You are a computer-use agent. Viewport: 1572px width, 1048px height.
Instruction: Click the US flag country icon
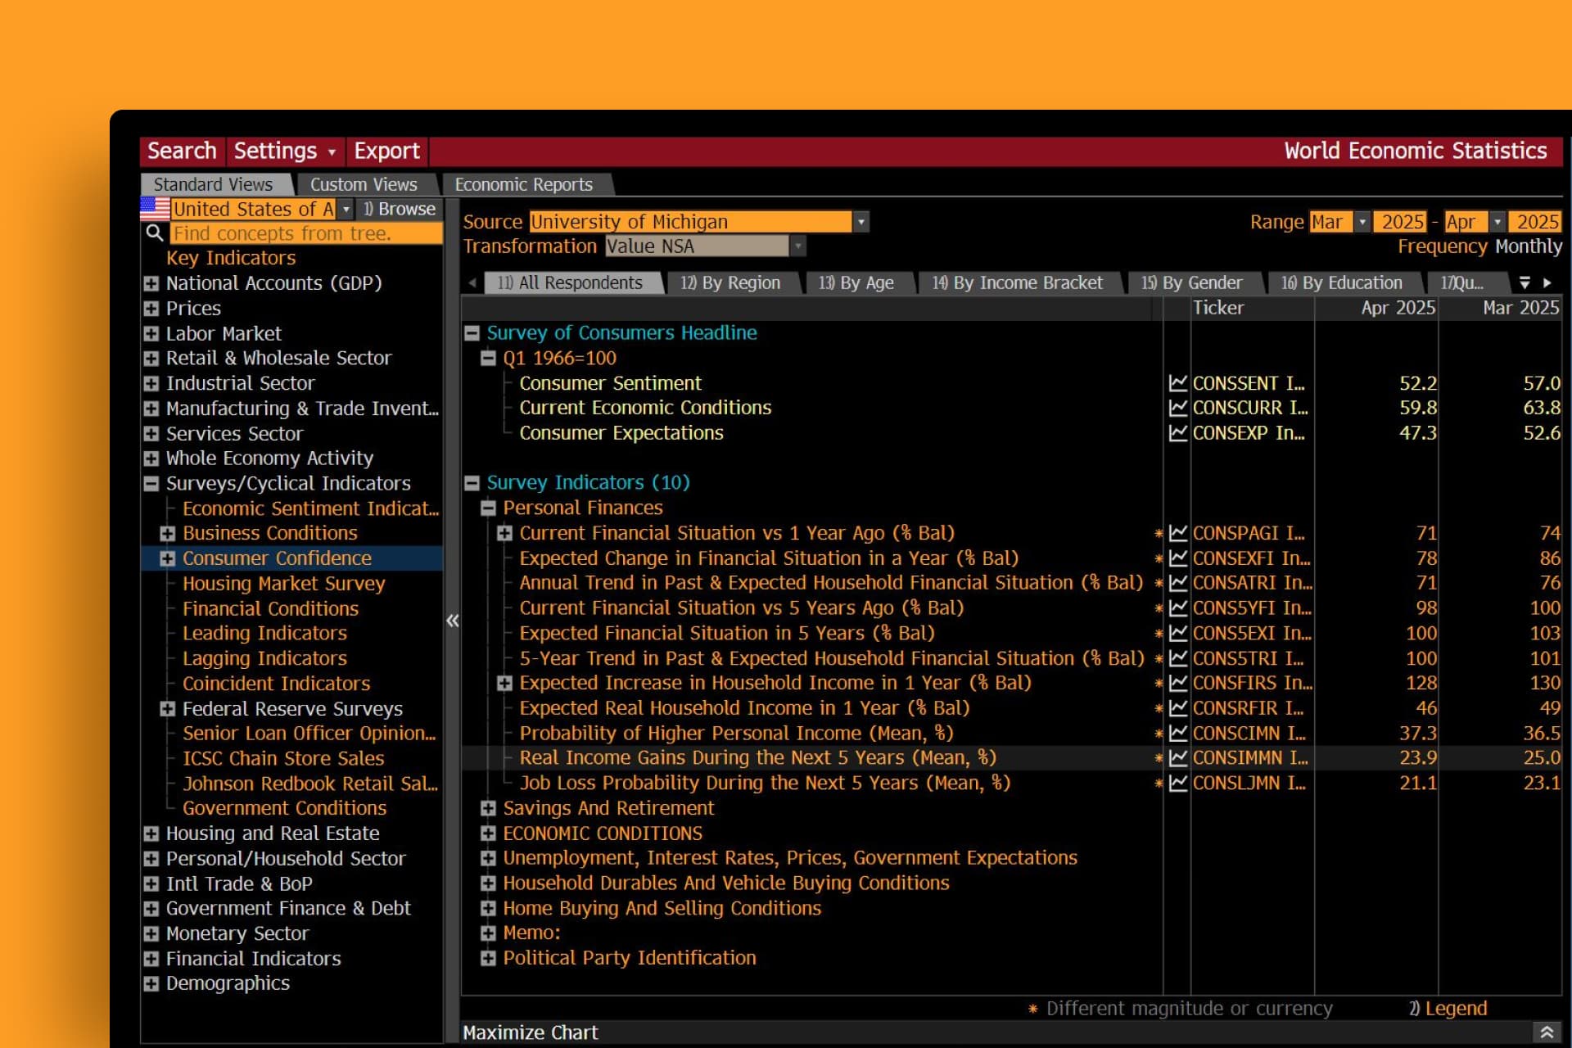[x=155, y=209]
